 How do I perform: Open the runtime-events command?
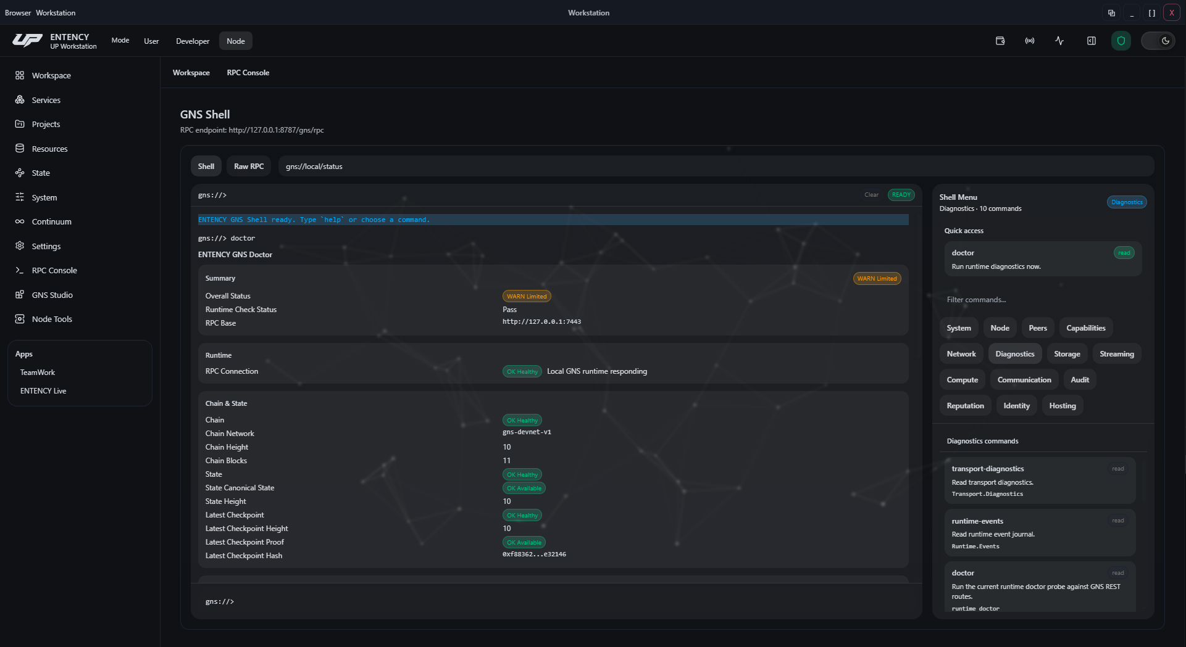click(1040, 533)
